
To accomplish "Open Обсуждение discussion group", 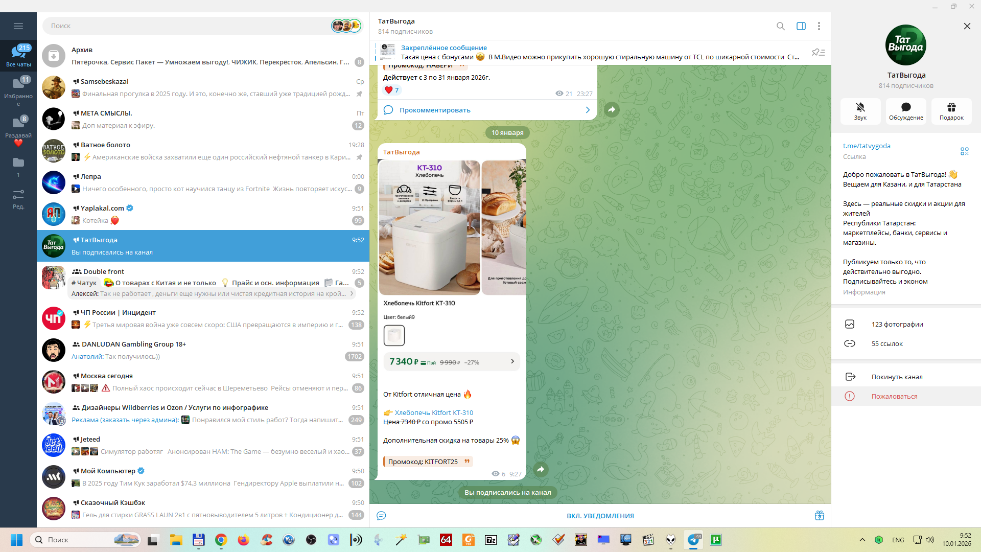I will pyautogui.click(x=905, y=110).
